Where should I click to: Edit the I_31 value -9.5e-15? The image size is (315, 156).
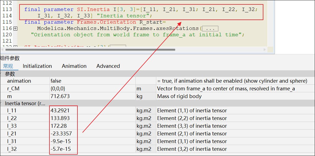pos(92,141)
